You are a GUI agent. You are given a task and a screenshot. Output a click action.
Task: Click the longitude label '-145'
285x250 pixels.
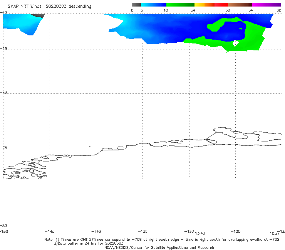pyautogui.click(x=50, y=232)
